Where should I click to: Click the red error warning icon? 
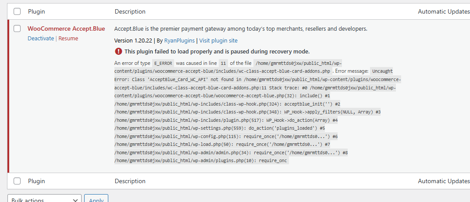tap(118, 51)
